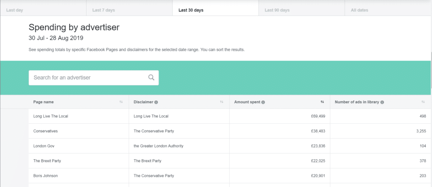
Task: Click the £69,499 amount spent value
Action: tap(318, 116)
